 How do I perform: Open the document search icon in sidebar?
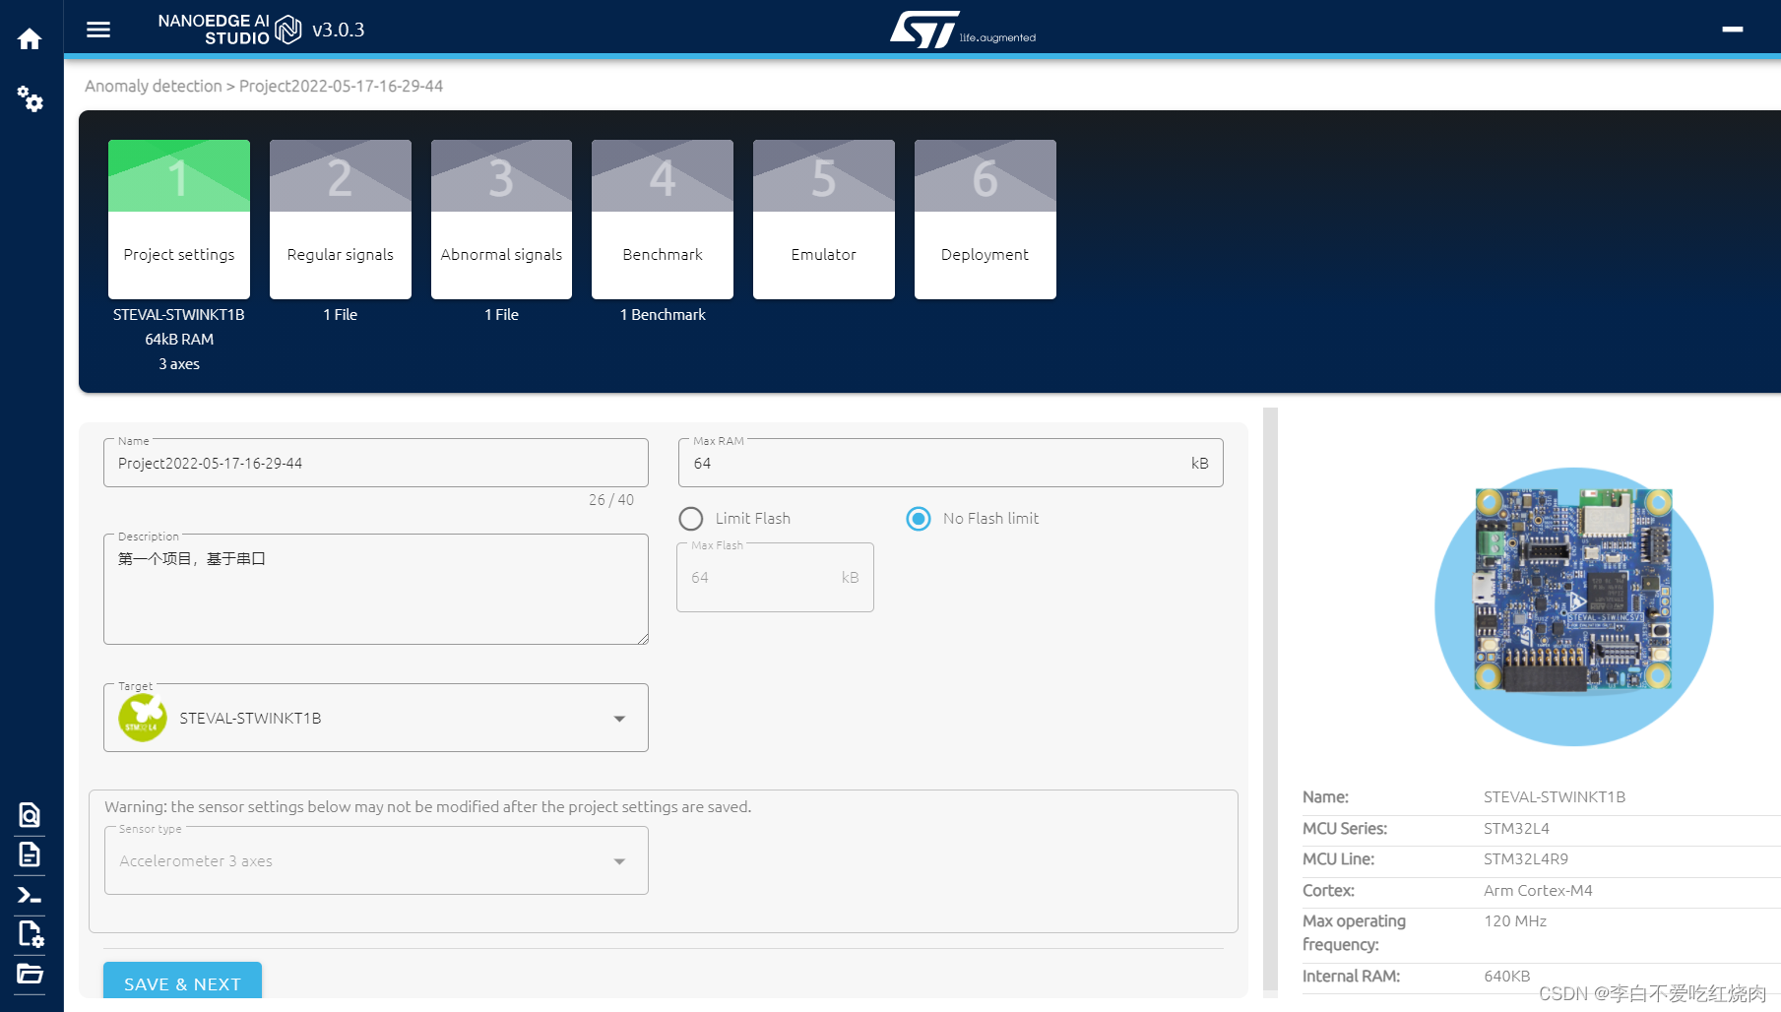tap(30, 815)
